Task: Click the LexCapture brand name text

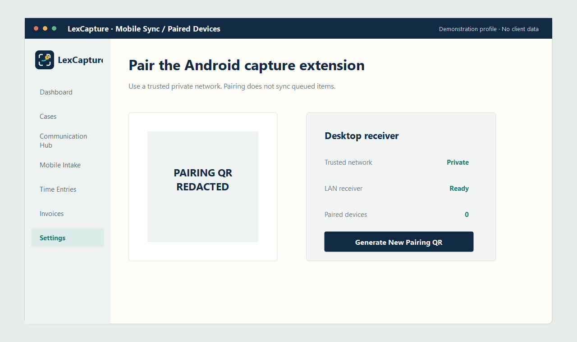Action: coord(80,60)
